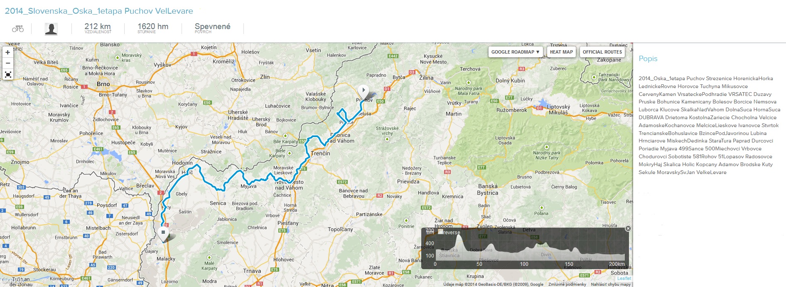Enable the reverse checkbox in elevation profile
Viewport: 786px width, 287px height.
coord(440,232)
